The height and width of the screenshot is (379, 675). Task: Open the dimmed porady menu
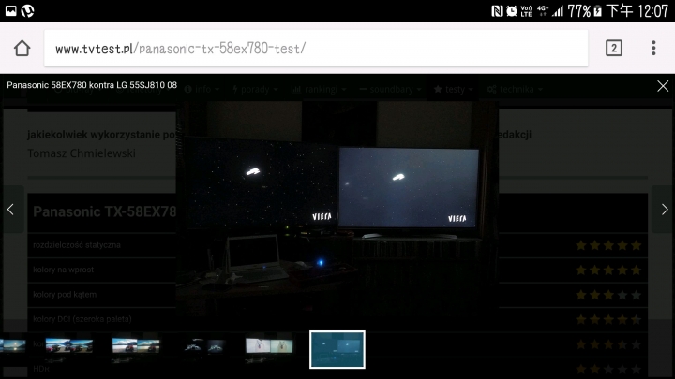coord(255,90)
